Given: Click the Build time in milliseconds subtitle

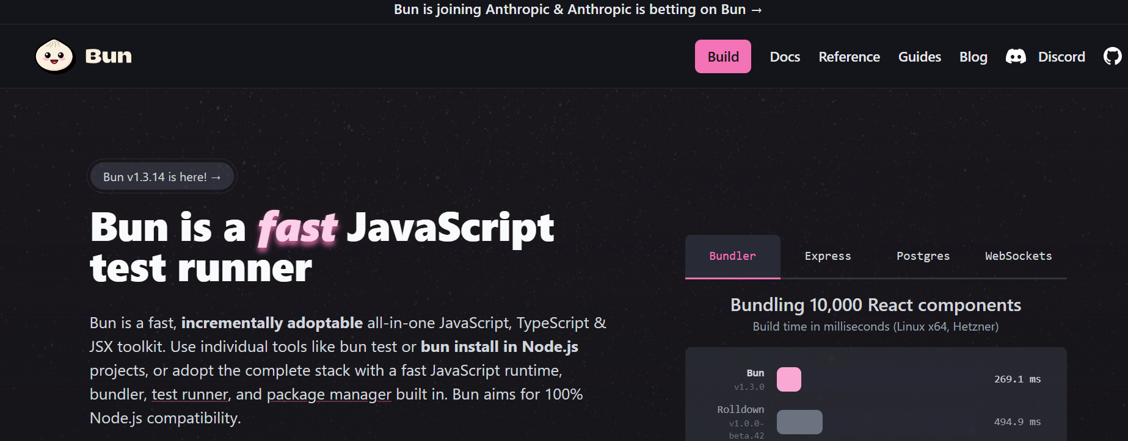Looking at the screenshot, I should point(876,326).
